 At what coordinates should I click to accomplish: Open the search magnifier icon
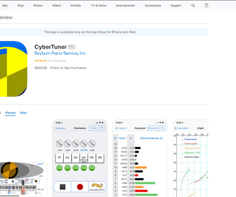pyautogui.click(x=193, y=6)
